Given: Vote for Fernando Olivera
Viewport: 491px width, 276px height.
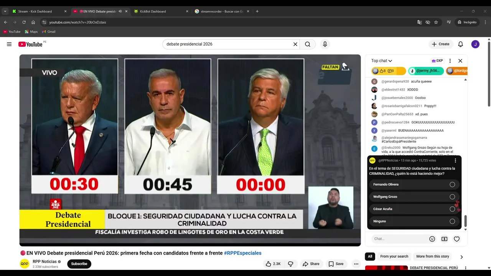Looking at the screenshot, I should (415, 184).
